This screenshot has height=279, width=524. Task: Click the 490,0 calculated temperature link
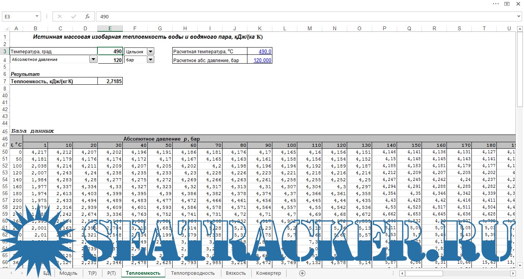click(x=265, y=52)
